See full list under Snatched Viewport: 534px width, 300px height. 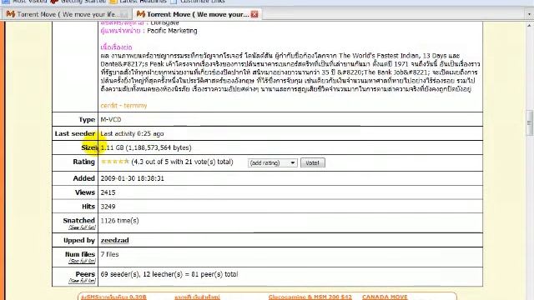click(82, 227)
